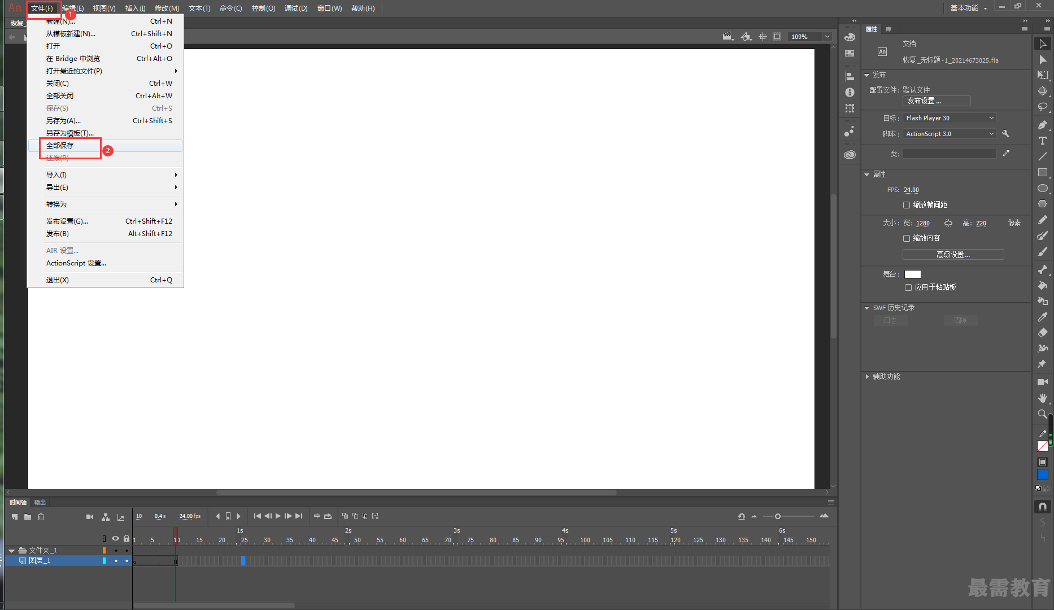Choose 退出(X) menu entry

coord(106,280)
